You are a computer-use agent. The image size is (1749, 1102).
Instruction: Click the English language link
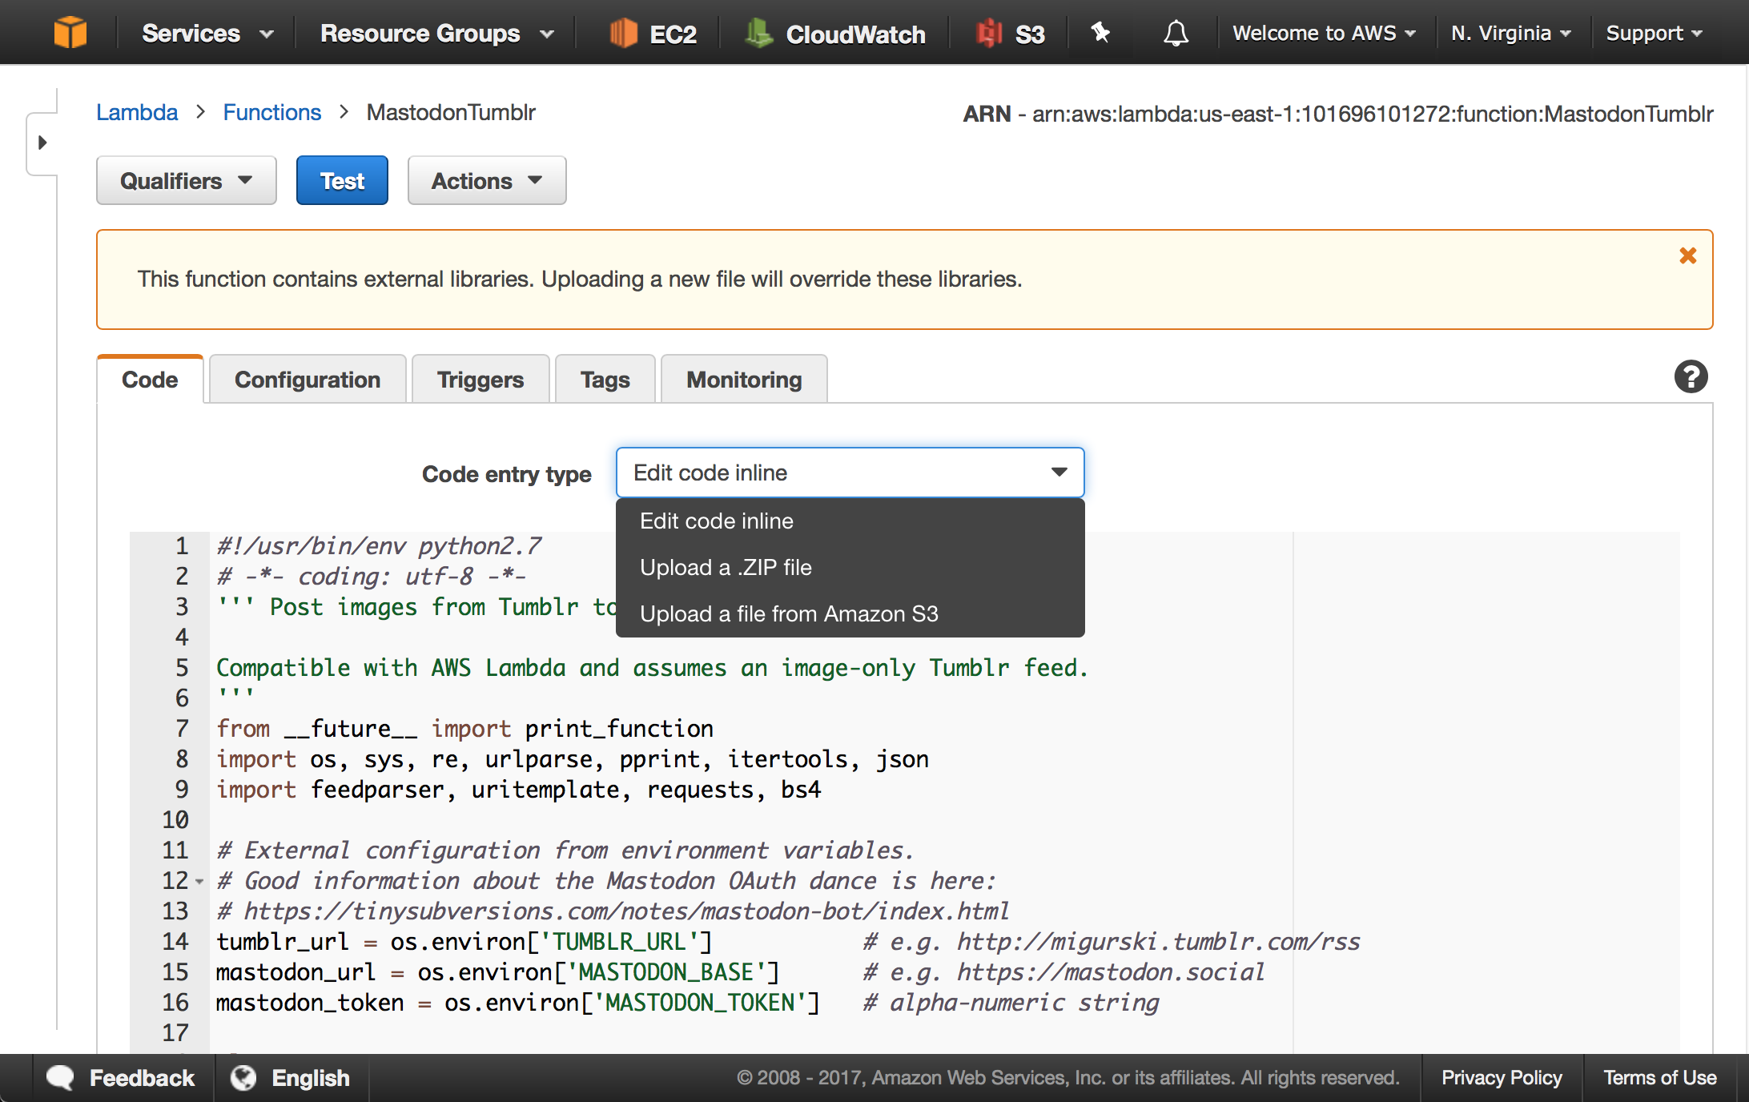pyautogui.click(x=311, y=1078)
